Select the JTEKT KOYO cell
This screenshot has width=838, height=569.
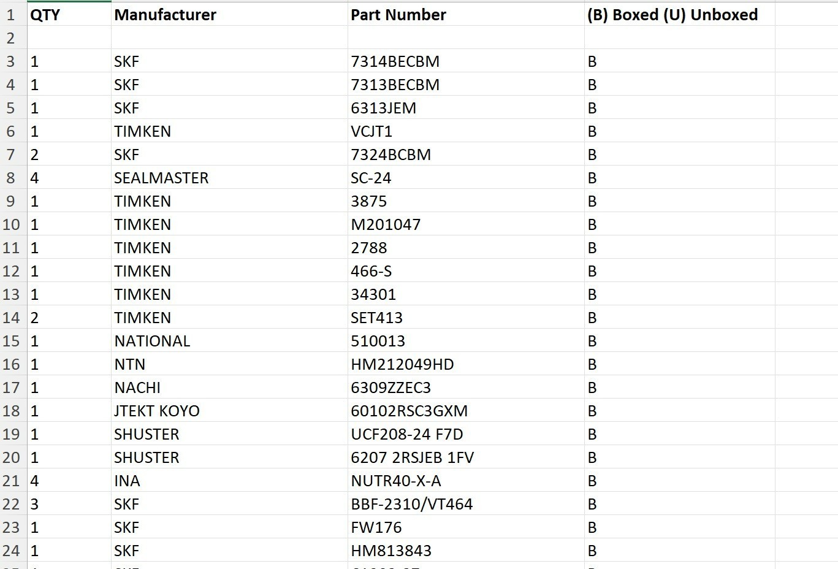pos(229,411)
